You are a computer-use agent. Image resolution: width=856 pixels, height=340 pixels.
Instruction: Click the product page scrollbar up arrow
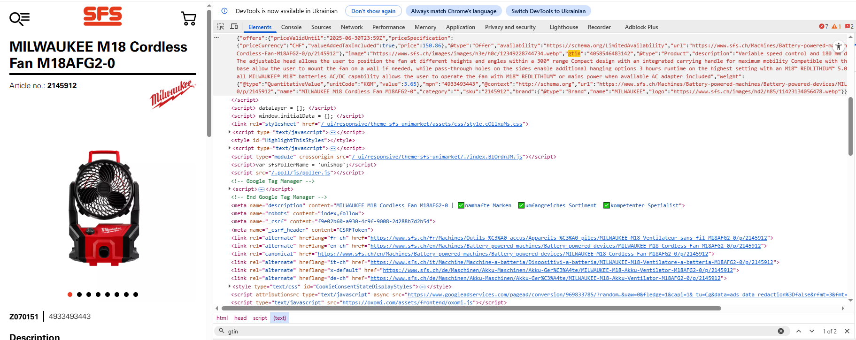209,6
